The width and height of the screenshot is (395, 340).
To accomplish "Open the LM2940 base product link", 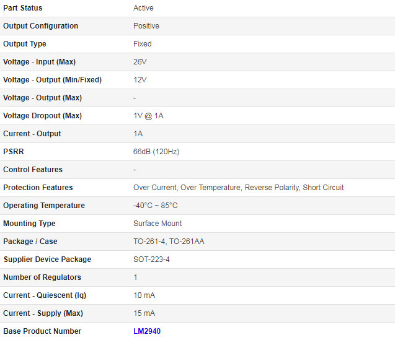I will point(147,331).
